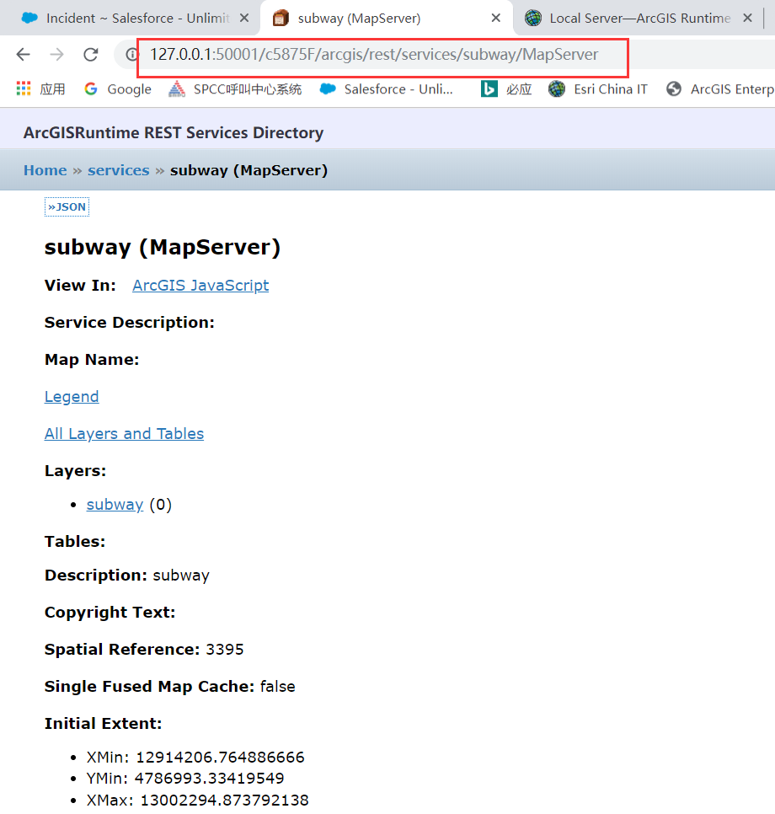Screen dimensions: 775x814
Task: Click the back navigation arrow
Action: click(x=23, y=54)
